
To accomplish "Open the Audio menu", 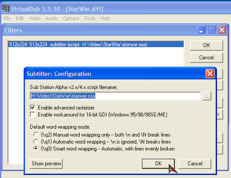I will coord(52,18).
